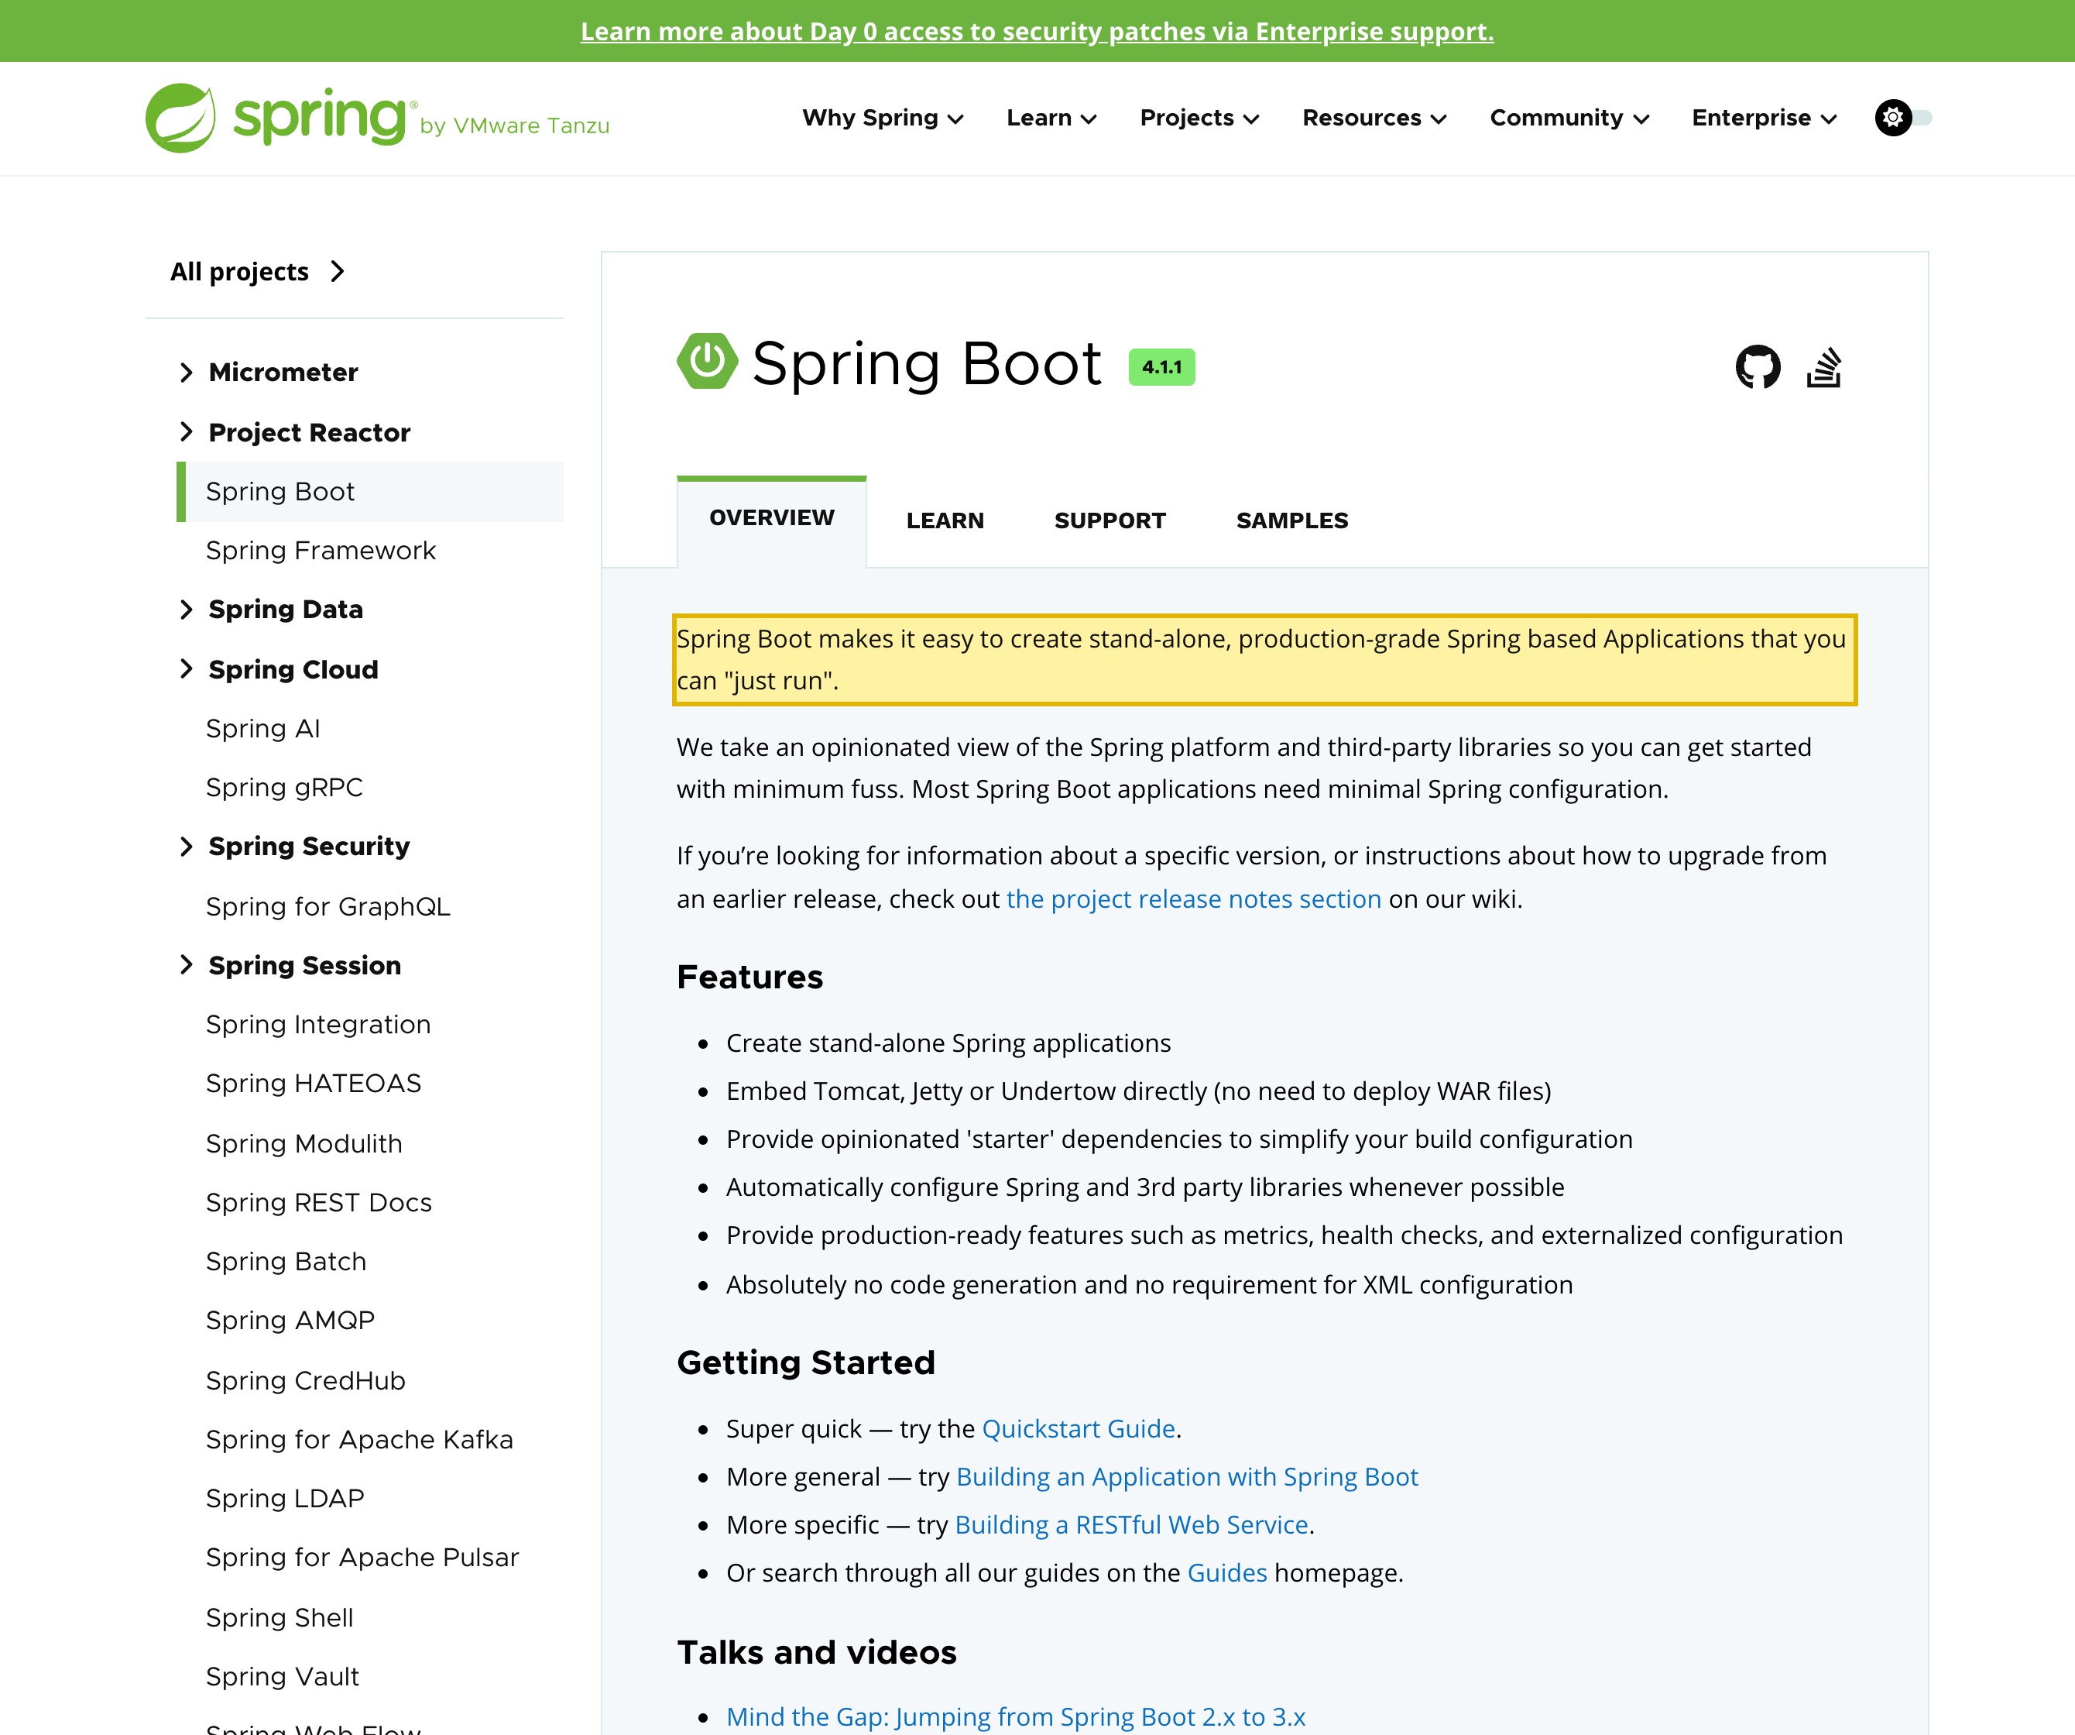Click the Spring Boot page title

coord(927,364)
